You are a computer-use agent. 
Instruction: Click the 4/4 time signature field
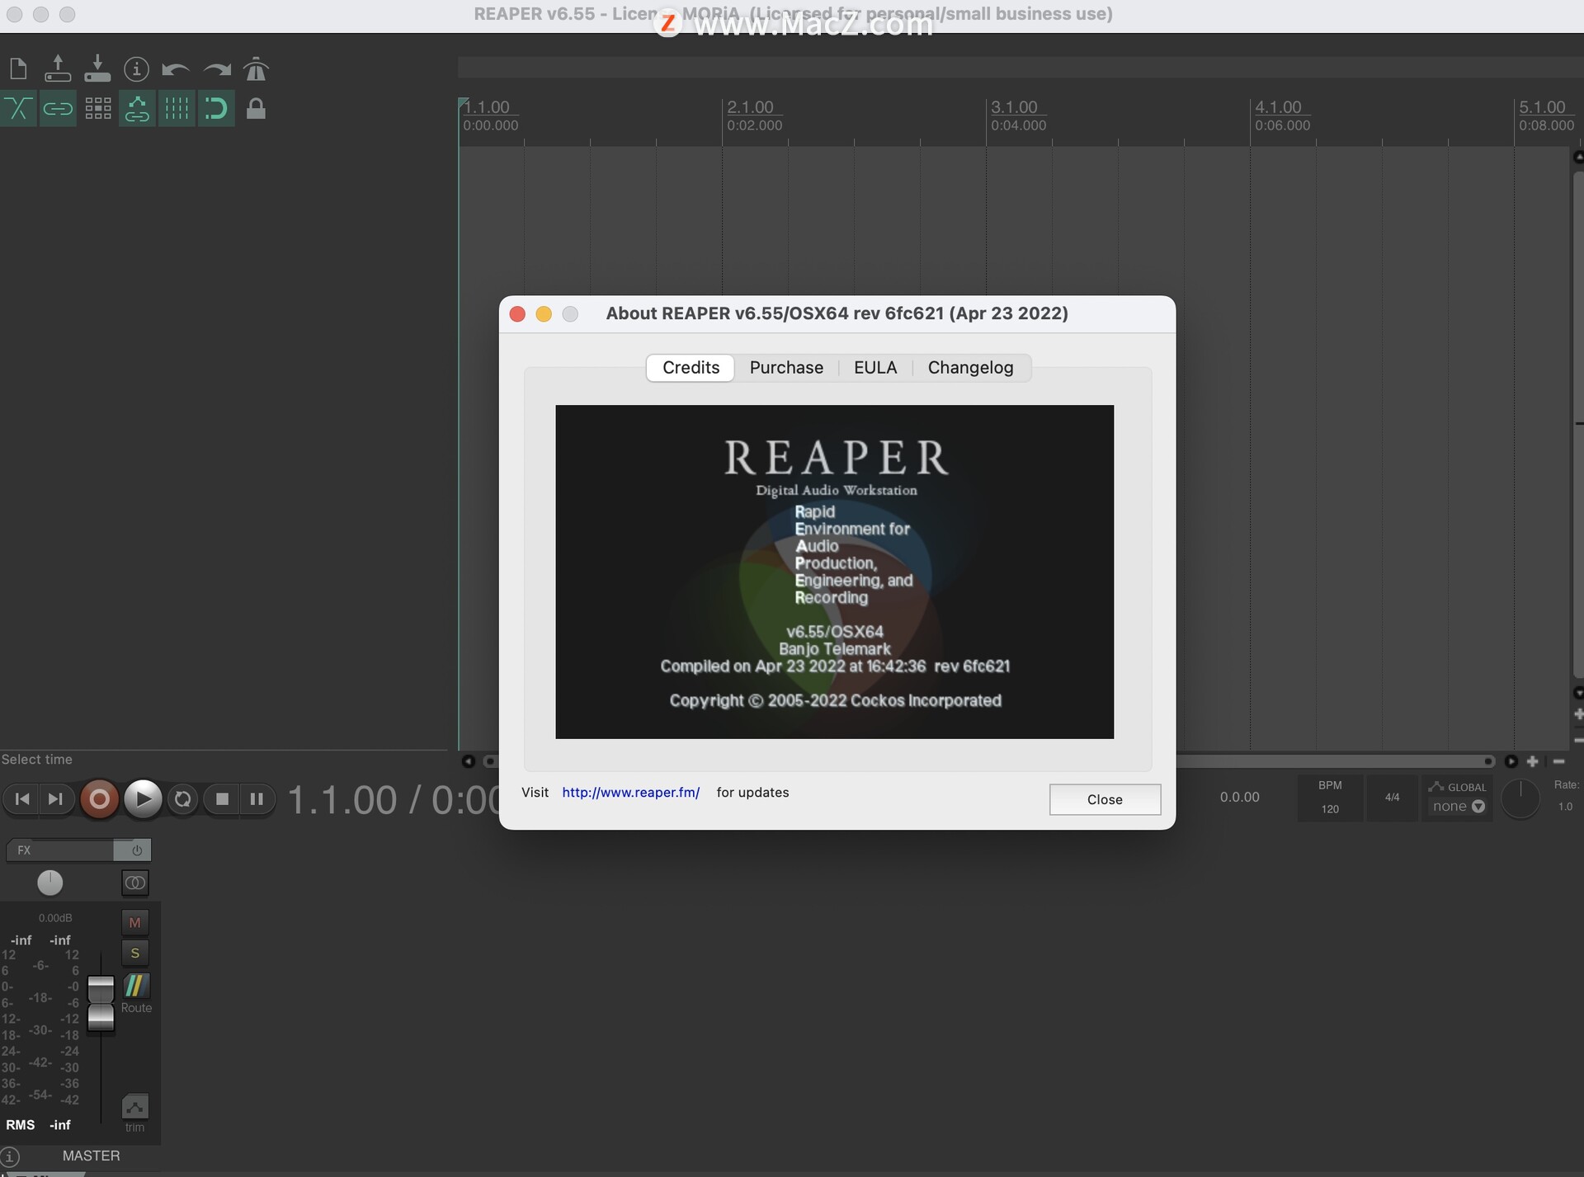pyautogui.click(x=1393, y=798)
